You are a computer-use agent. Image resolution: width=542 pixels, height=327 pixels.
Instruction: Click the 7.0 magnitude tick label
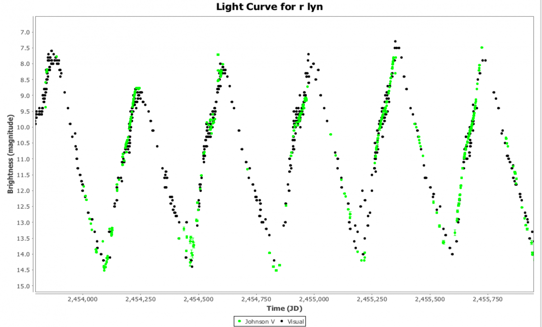[x=25, y=32]
